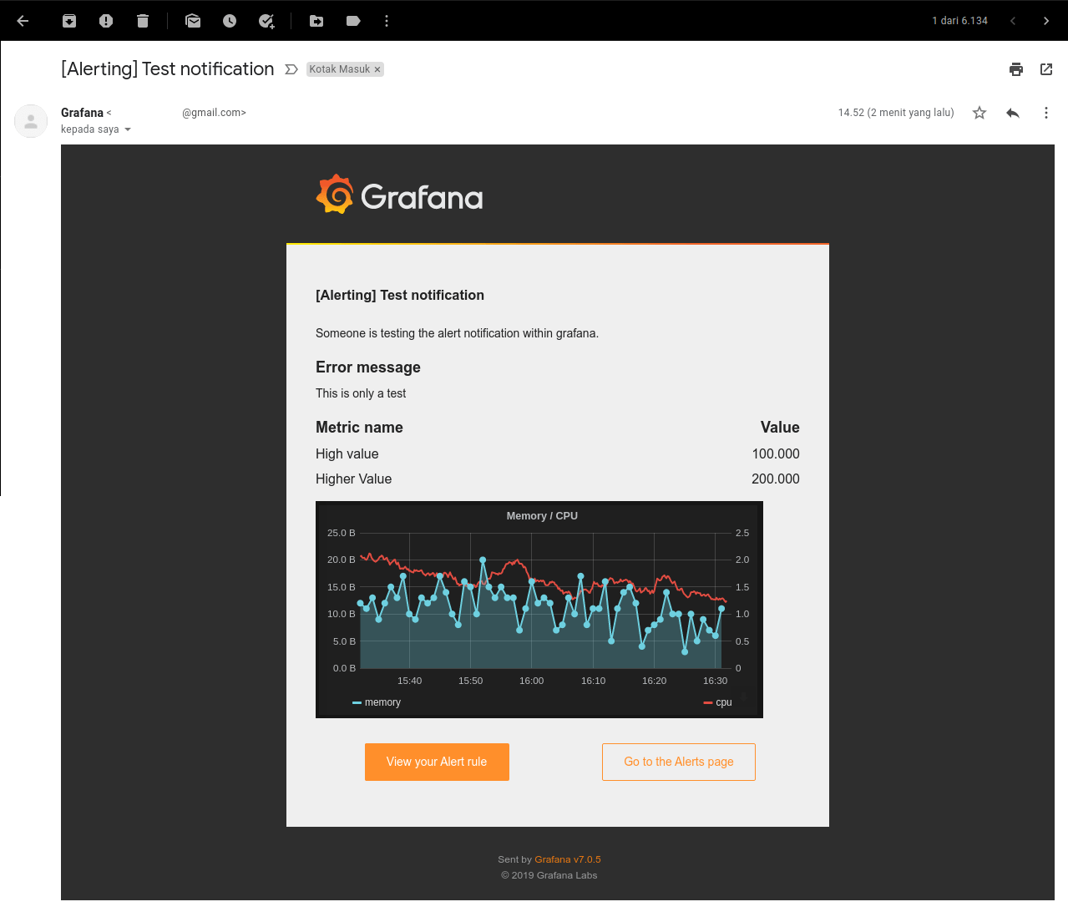Click the sender avatar icon
1068x922 pixels.
[x=31, y=121]
